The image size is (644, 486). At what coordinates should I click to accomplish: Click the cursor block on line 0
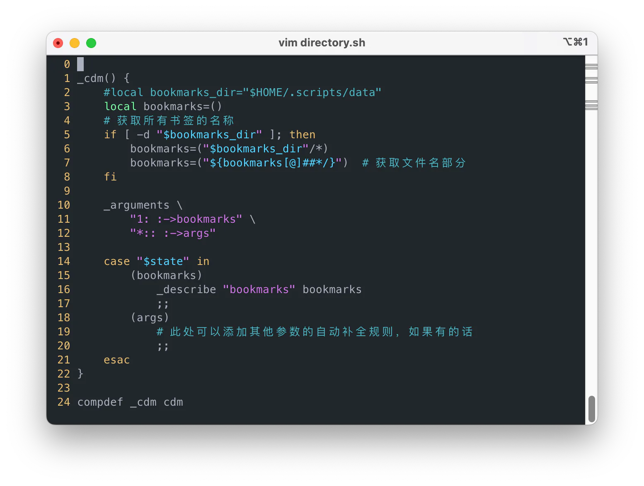pyautogui.click(x=80, y=64)
